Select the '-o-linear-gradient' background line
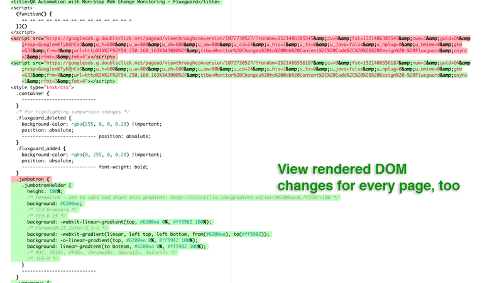487x283 pixels. pos(112,240)
